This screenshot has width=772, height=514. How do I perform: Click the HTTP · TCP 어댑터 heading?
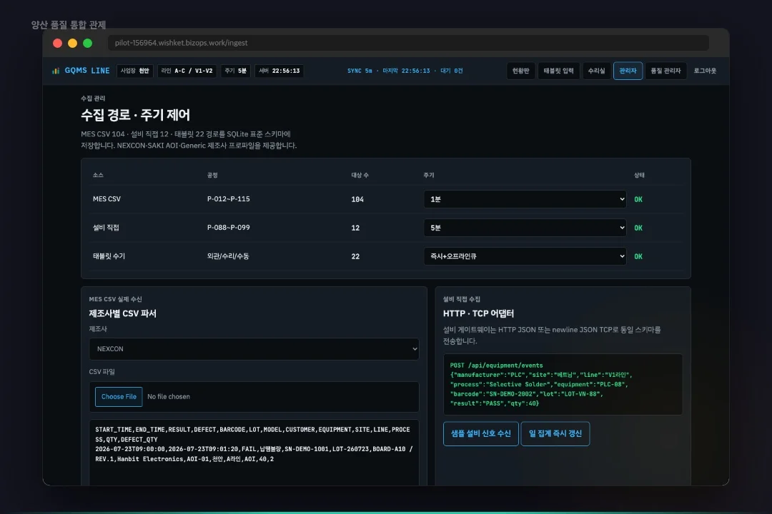click(x=478, y=313)
